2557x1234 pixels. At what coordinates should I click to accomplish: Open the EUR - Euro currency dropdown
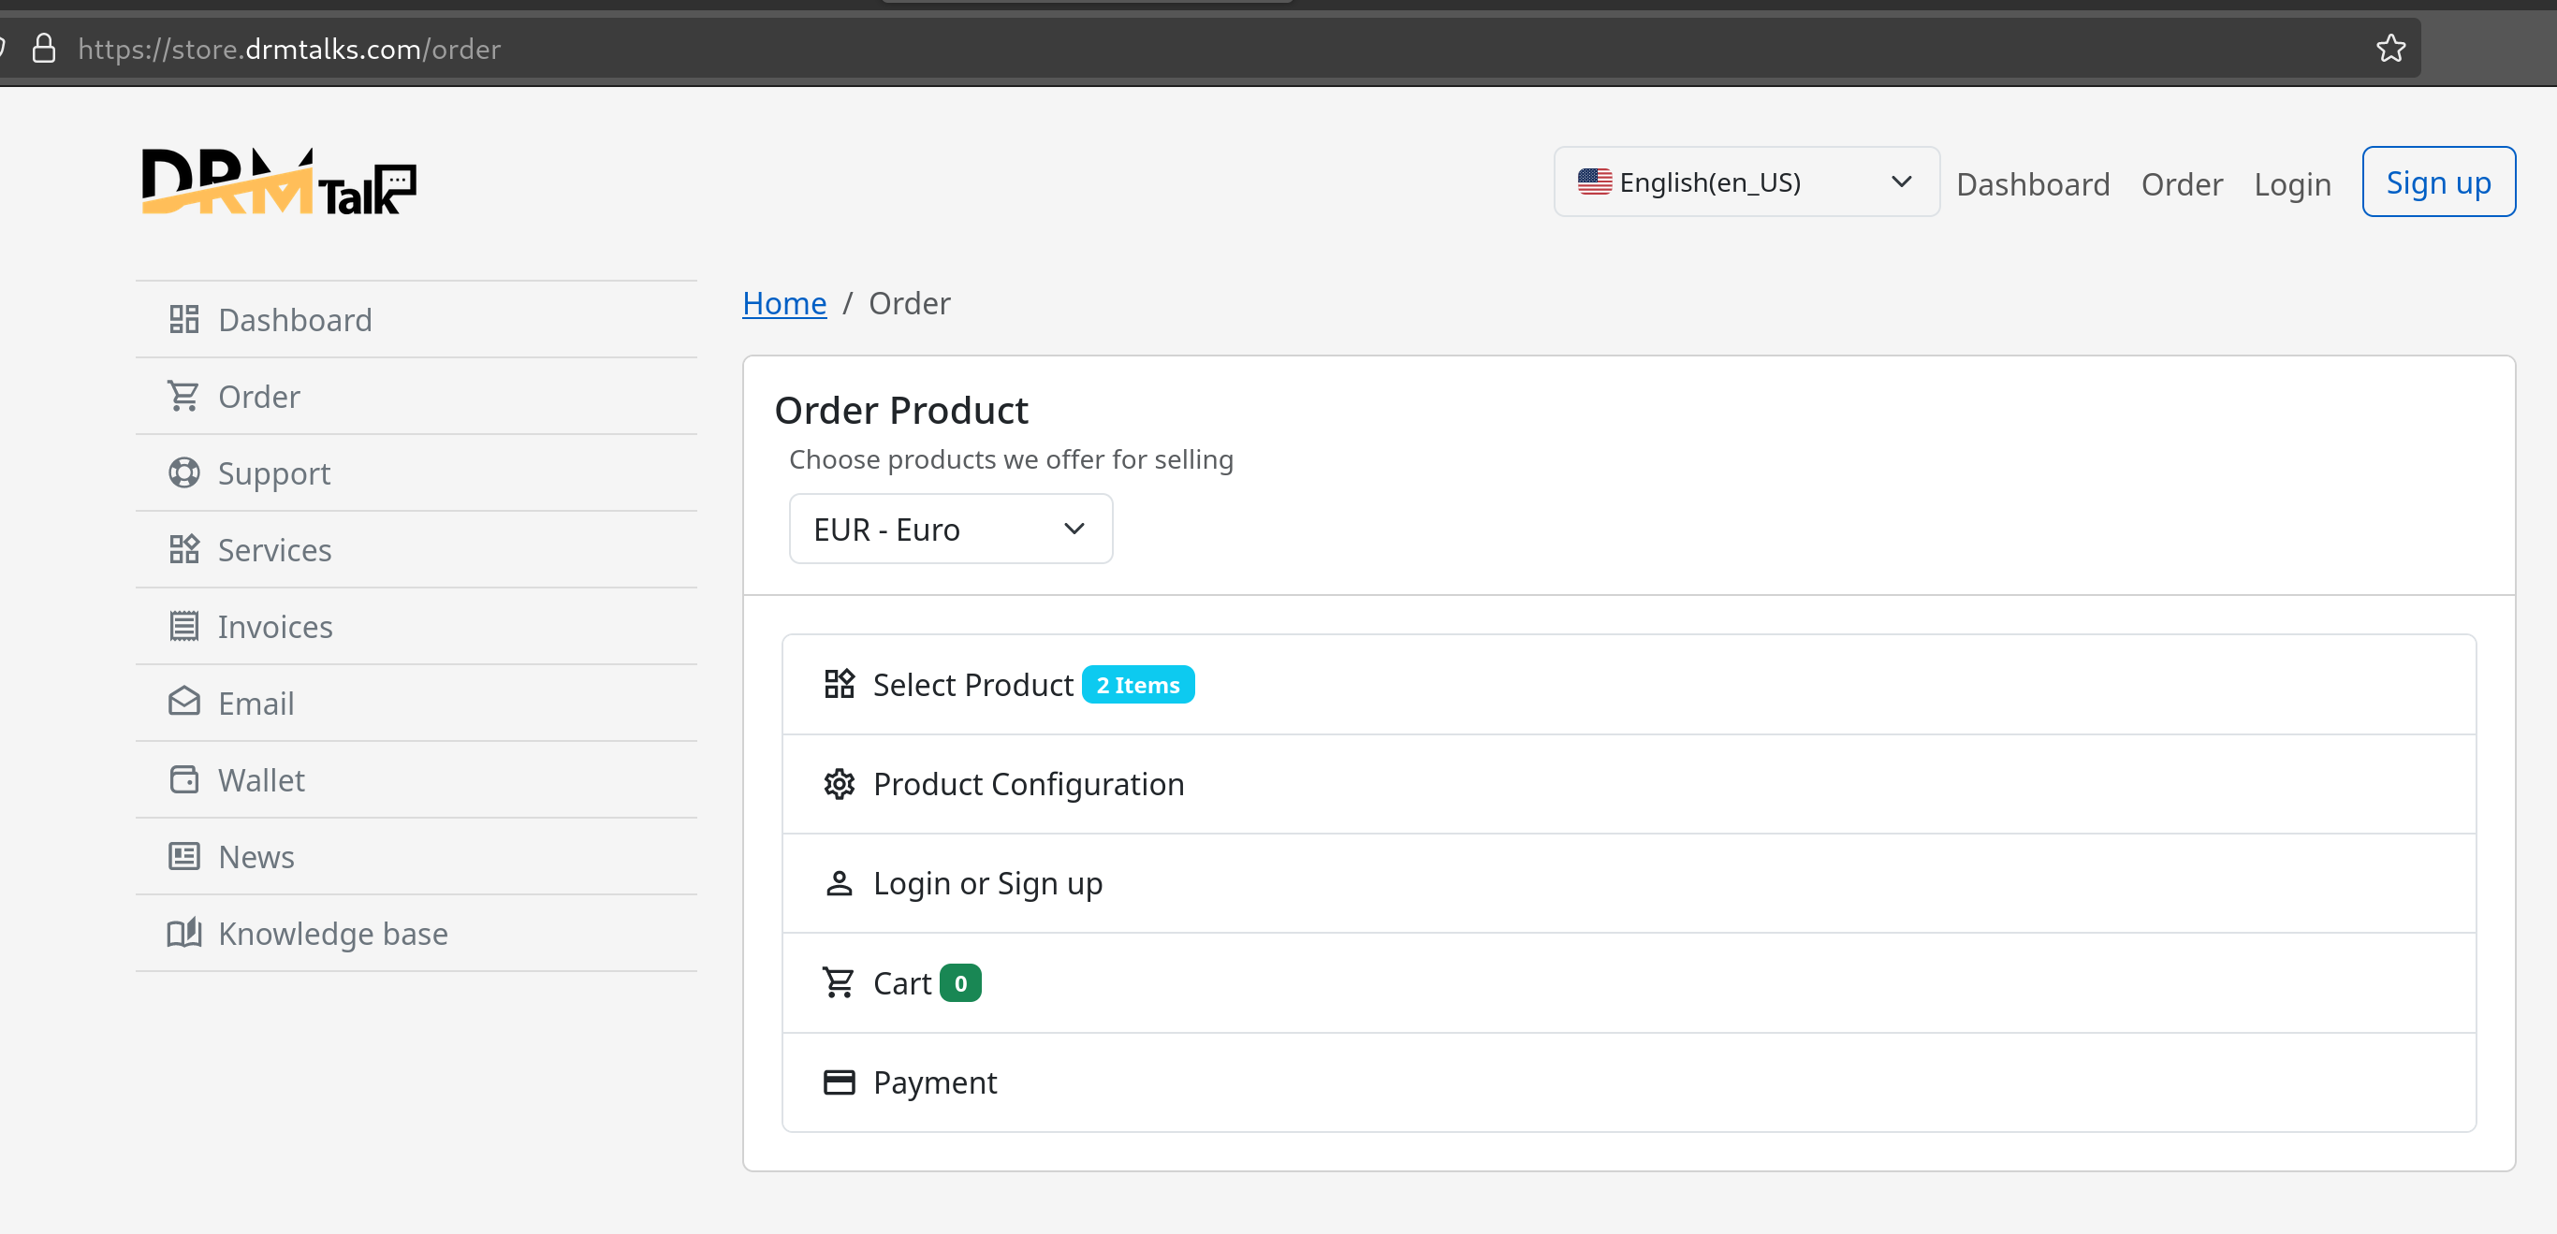[x=950, y=529]
